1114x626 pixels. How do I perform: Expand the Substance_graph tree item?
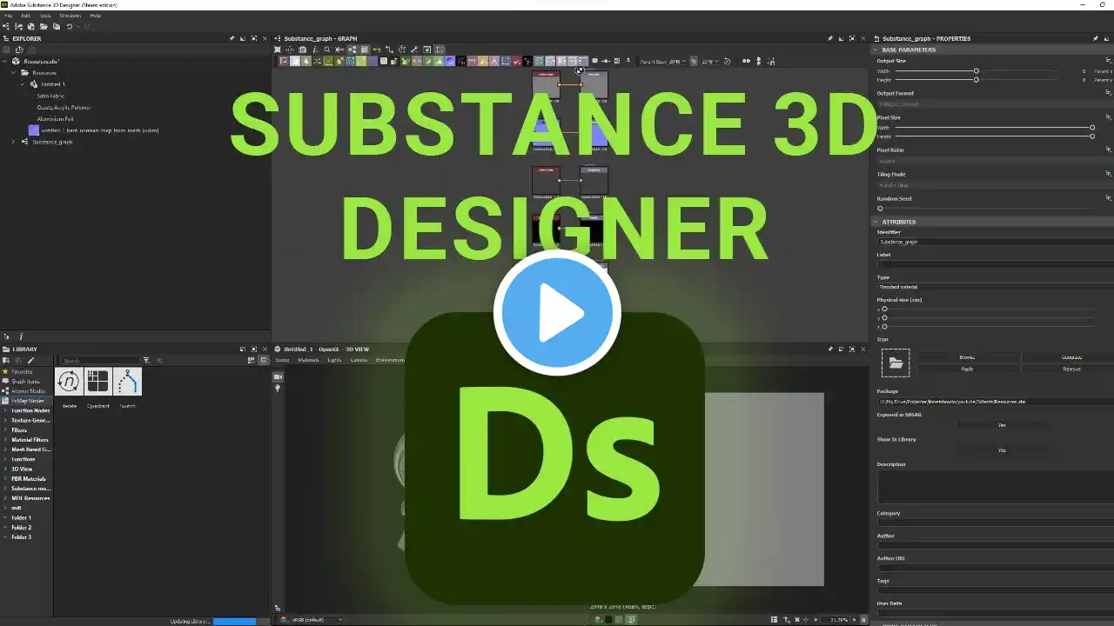(14, 142)
